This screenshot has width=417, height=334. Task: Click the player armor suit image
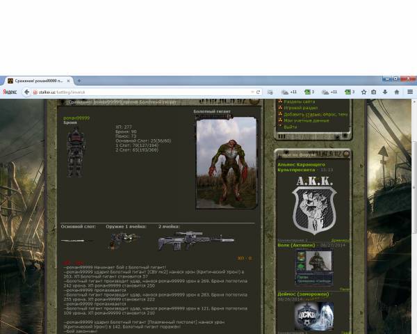click(76, 152)
